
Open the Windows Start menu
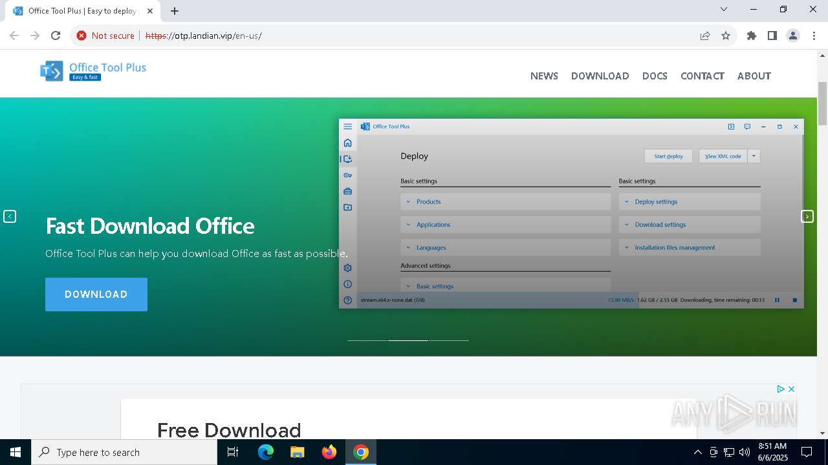[16, 452]
